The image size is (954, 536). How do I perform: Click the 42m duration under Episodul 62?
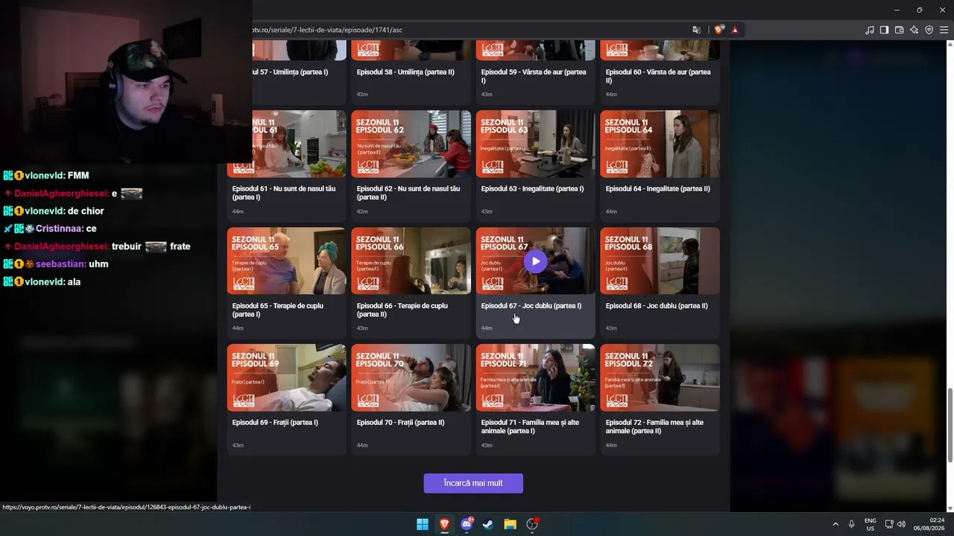tap(362, 211)
